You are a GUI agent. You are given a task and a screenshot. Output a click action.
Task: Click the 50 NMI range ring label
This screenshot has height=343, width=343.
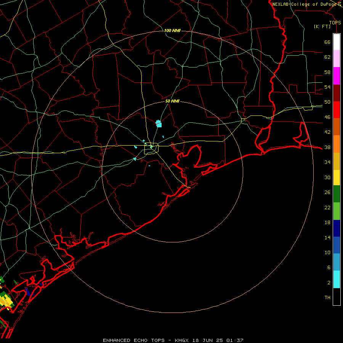(x=172, y=101)
